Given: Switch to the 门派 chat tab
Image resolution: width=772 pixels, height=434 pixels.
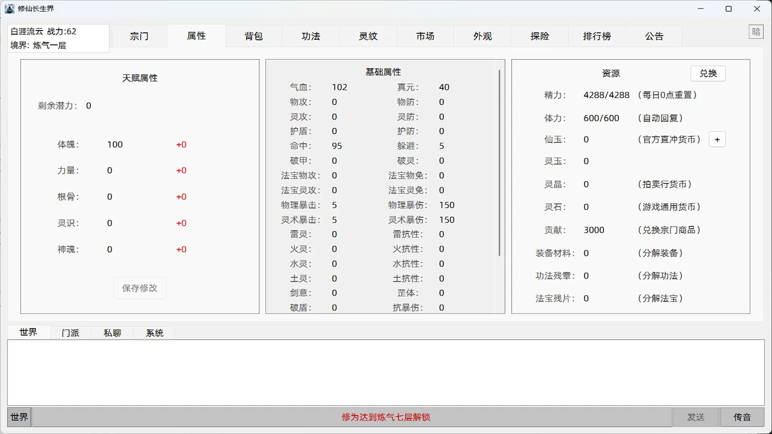Looking at the screenshot, I should pyautogui.click(x=70, y=333).
